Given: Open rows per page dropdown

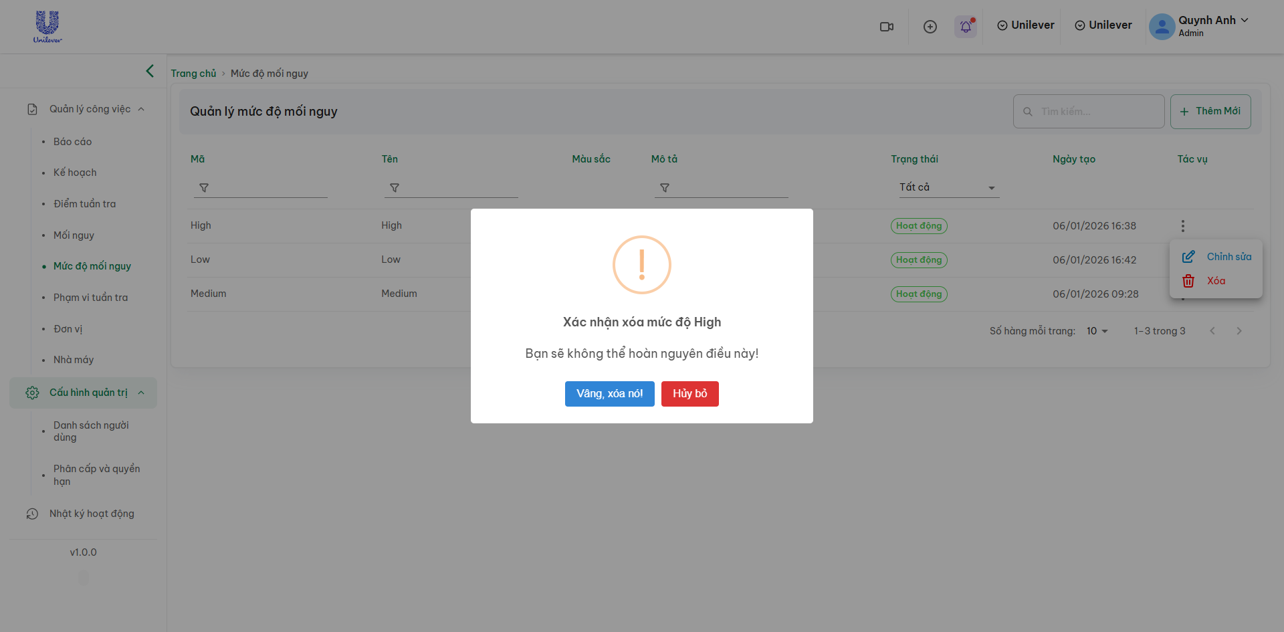Looking at the screenshot, I should click(x=1097, y=331).
